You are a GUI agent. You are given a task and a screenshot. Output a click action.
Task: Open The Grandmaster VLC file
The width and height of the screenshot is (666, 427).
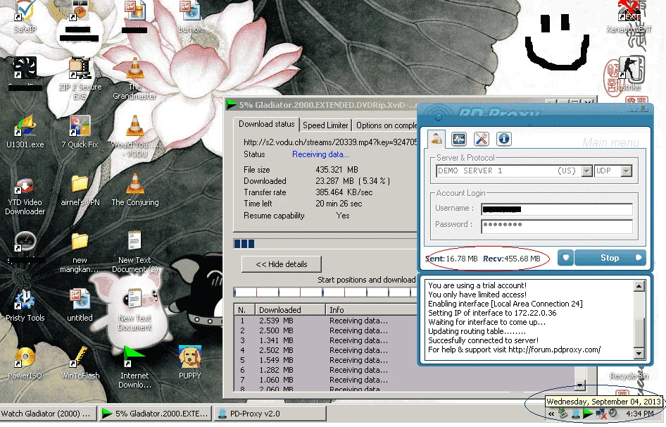click(134, 79)
